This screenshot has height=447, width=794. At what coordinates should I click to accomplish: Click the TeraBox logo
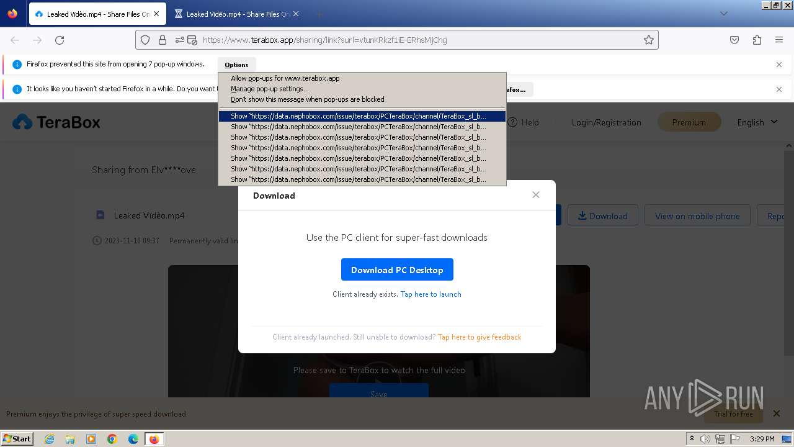click(56, 122)
